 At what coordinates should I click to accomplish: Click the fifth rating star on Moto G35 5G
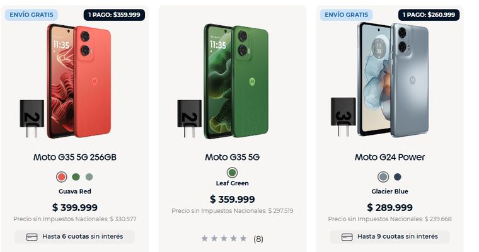point(243,239)
